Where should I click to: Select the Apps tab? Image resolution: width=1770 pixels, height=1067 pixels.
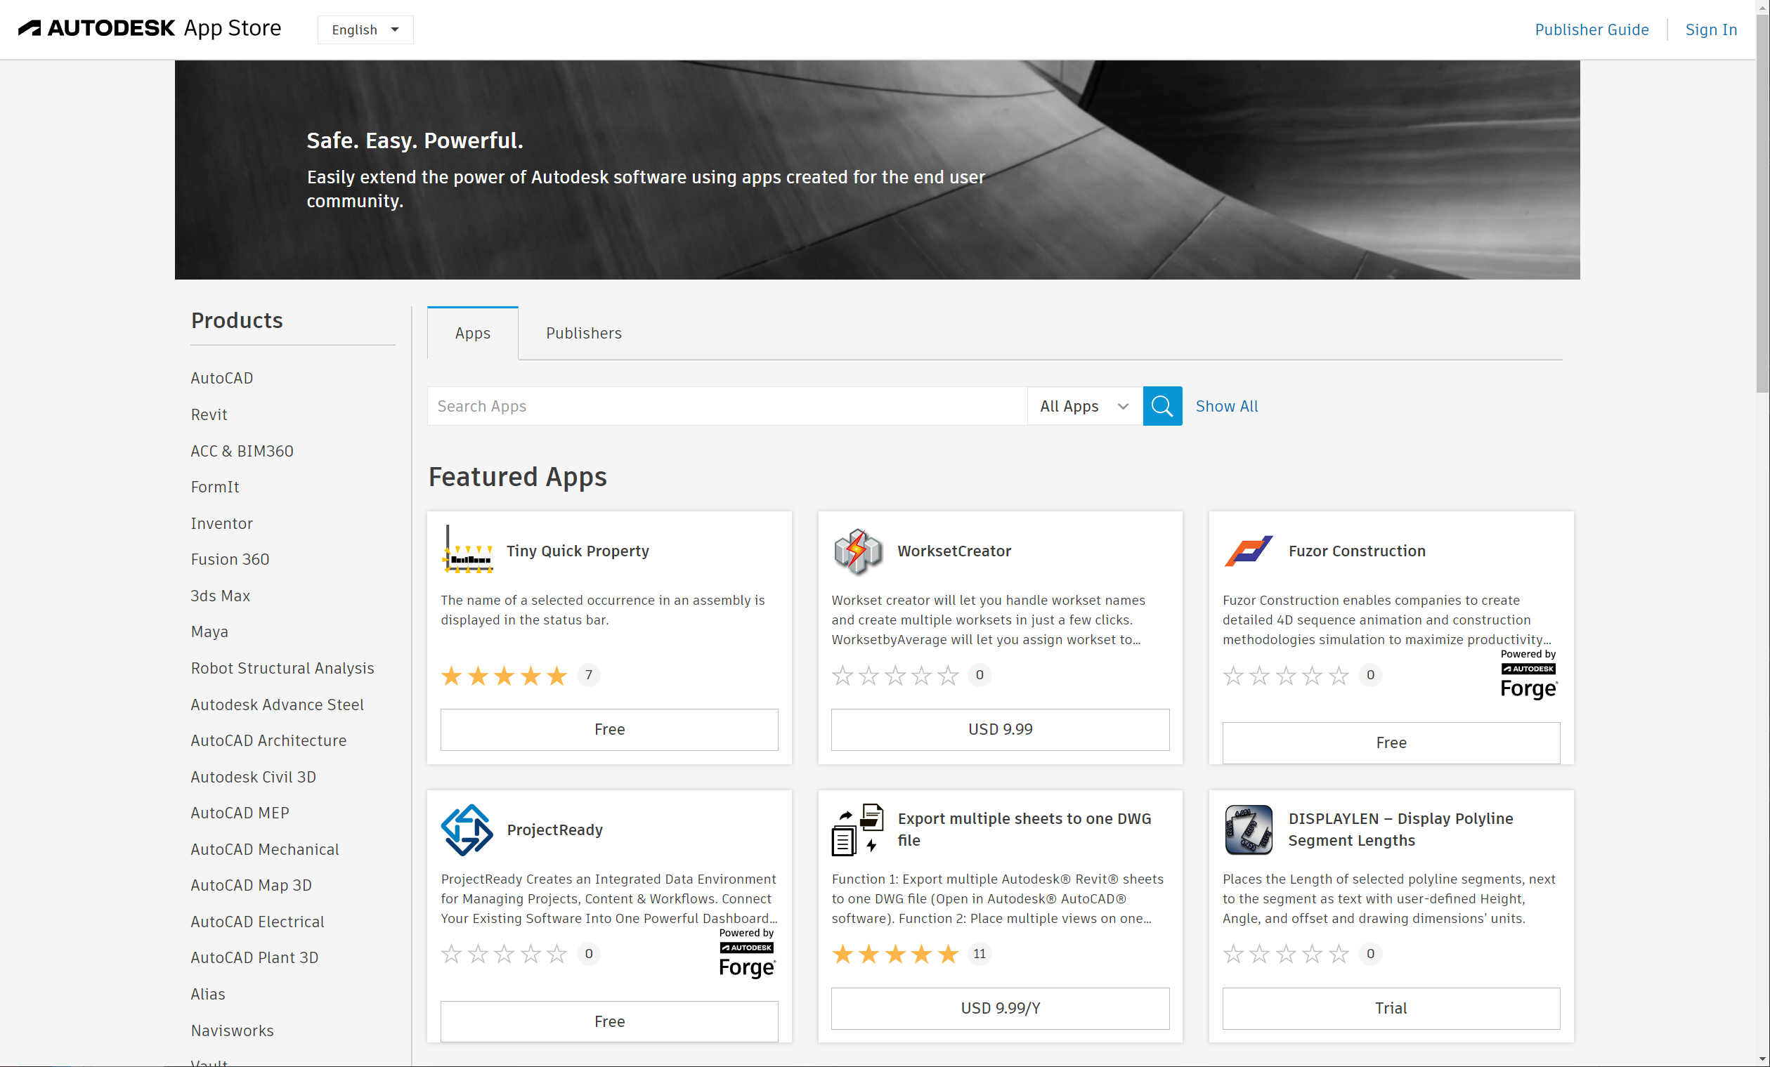(472, 333)
